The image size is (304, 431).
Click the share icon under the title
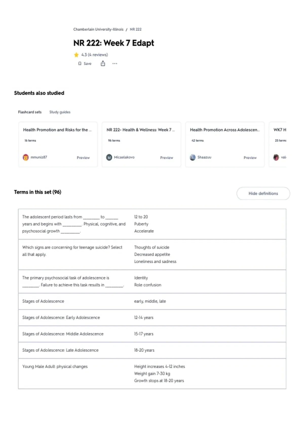point(103,63)
